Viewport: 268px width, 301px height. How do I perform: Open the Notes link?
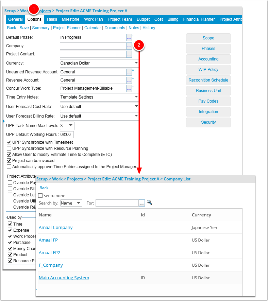[x=134, y=28]
